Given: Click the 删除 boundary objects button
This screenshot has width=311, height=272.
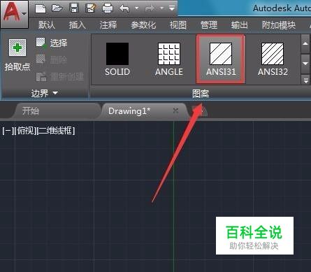Looking at the screenshot, I should 52,60.
